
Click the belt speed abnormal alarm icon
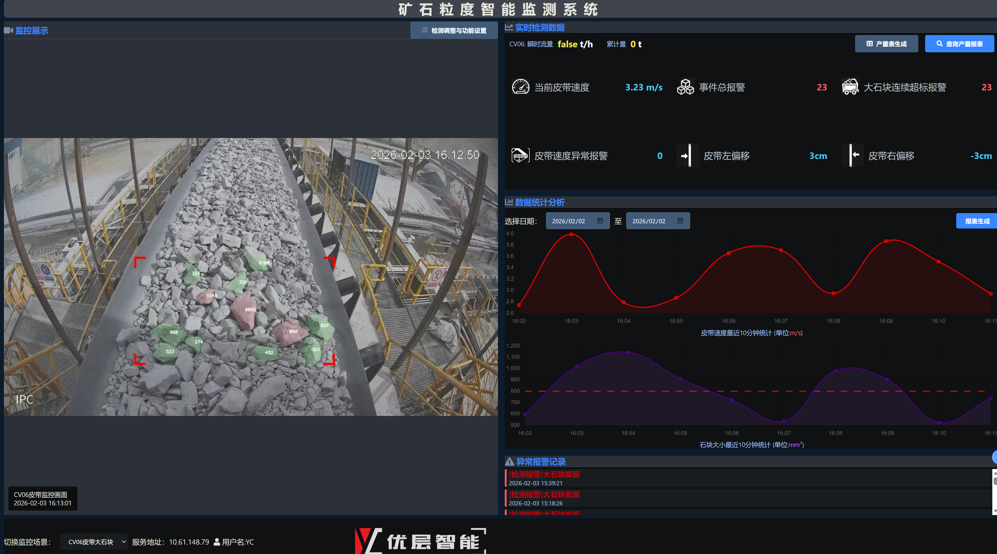tap(520, 155)
